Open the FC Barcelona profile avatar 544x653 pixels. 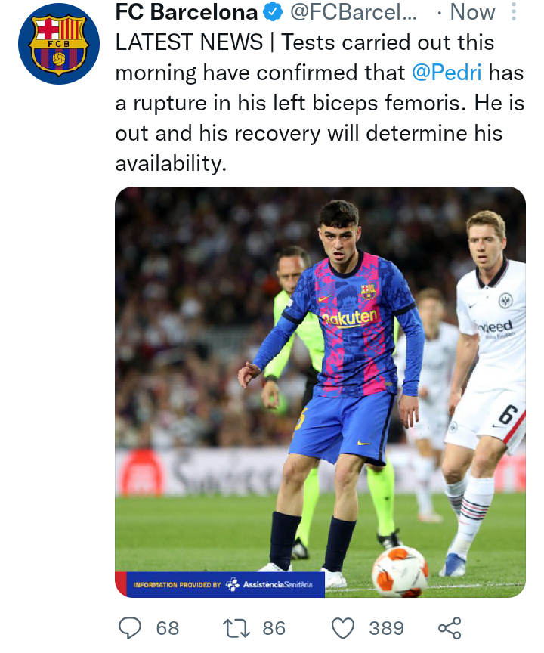point(59,44)
